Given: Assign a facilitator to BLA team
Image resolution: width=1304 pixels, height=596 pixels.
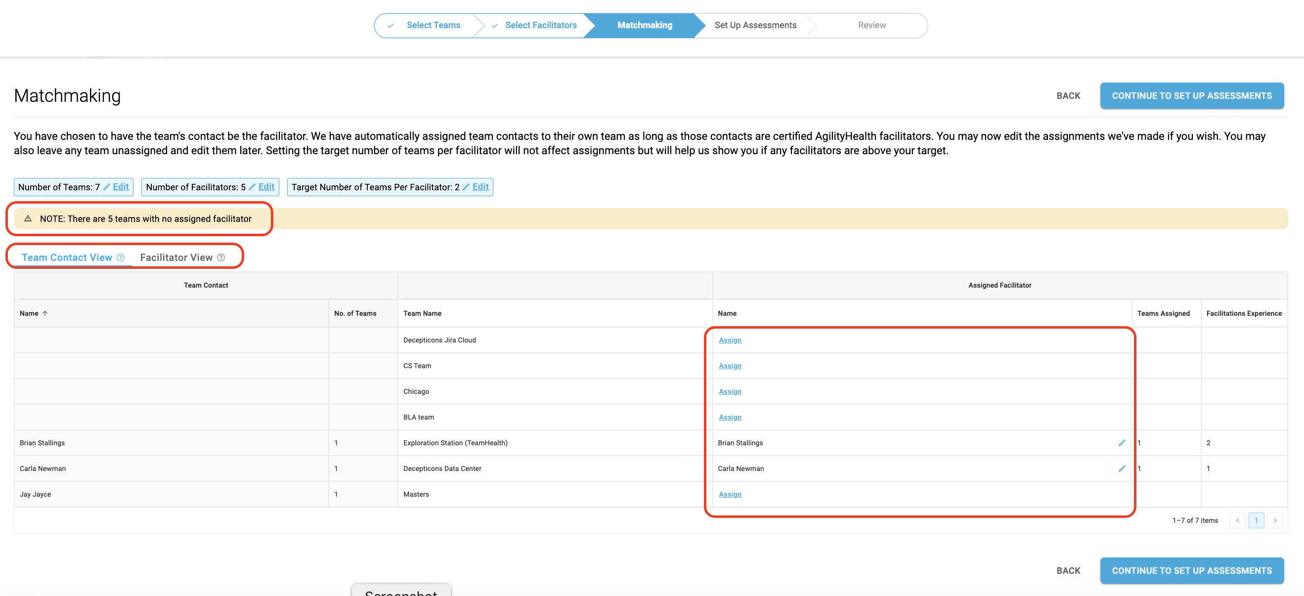Looking at the screenshot, I should click(730, 418).
